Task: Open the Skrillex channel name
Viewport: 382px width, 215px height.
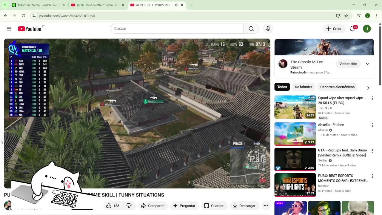Action: coord(323,161)
